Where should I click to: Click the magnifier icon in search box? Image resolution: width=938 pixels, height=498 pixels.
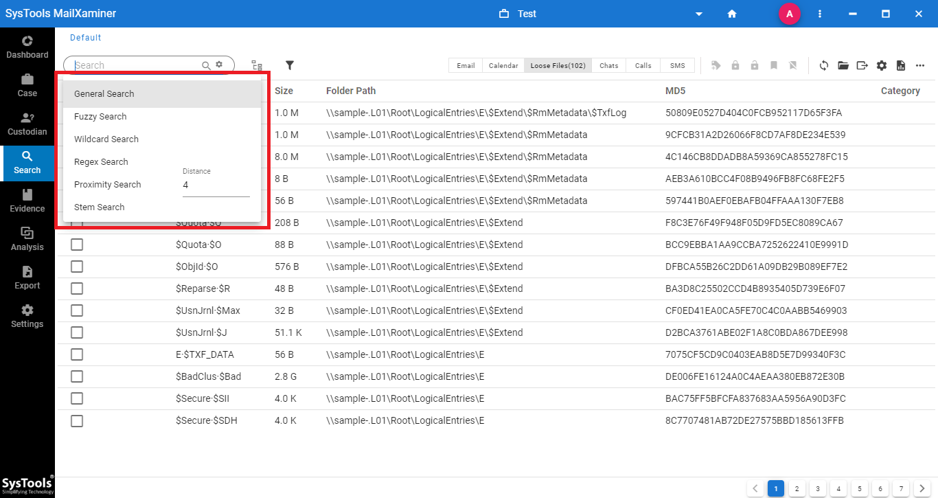pos(206,65)
